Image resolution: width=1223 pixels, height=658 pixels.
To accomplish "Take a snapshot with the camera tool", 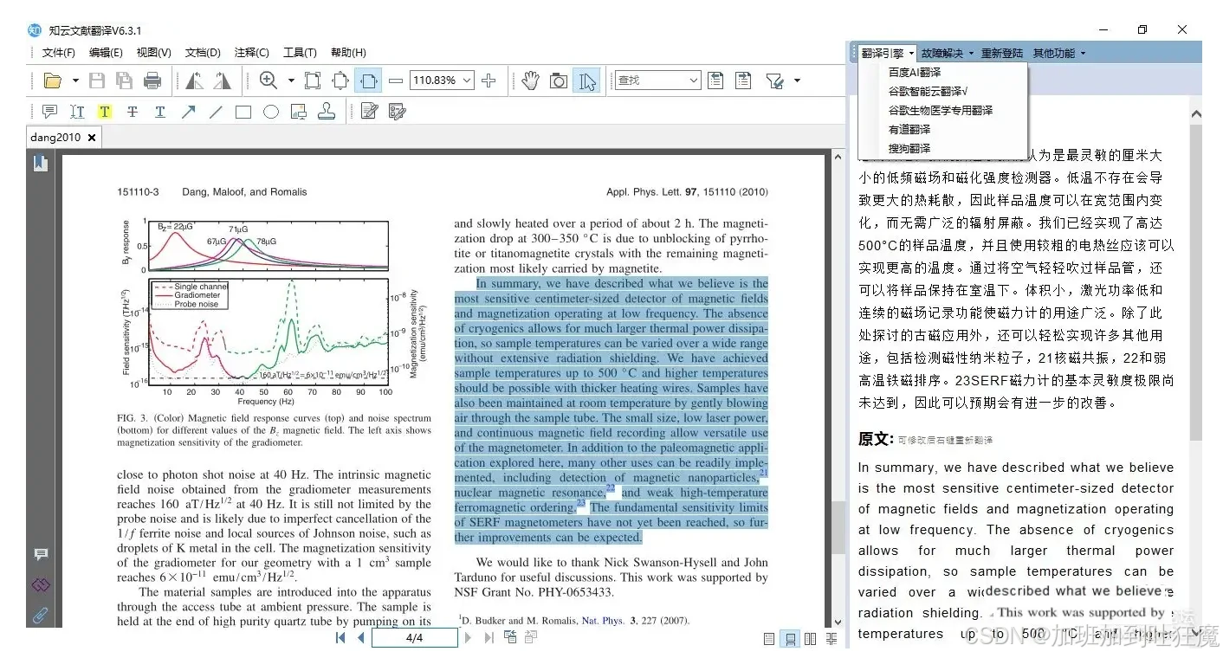I will point(559,81).
